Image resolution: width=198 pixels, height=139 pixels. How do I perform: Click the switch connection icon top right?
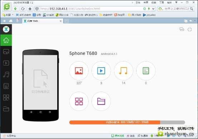coord(182,29)
